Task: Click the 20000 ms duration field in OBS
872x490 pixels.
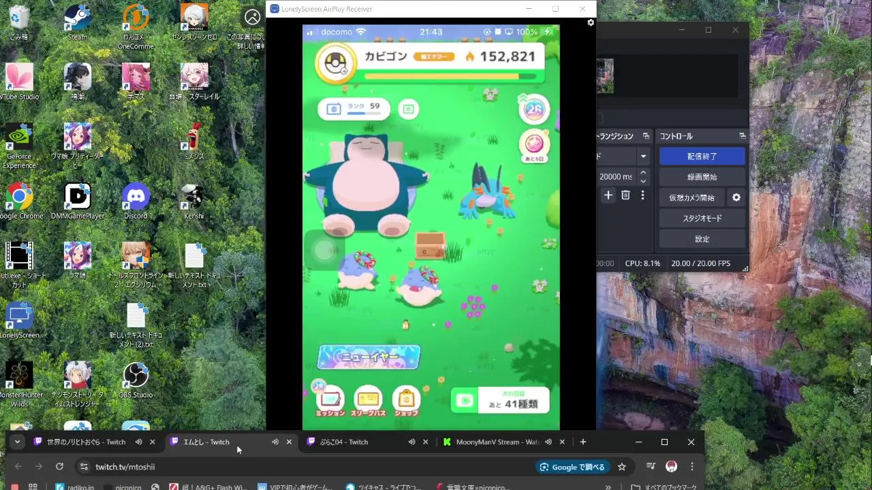Action: [x=616, y=177]
